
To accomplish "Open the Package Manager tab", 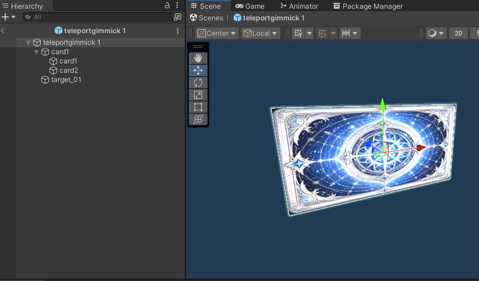I will tap(368, 6).
